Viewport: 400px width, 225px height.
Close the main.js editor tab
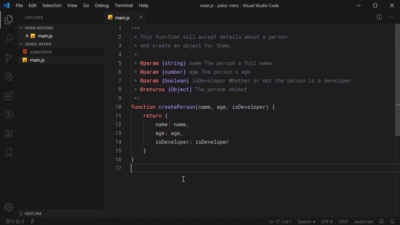[141, 17]
